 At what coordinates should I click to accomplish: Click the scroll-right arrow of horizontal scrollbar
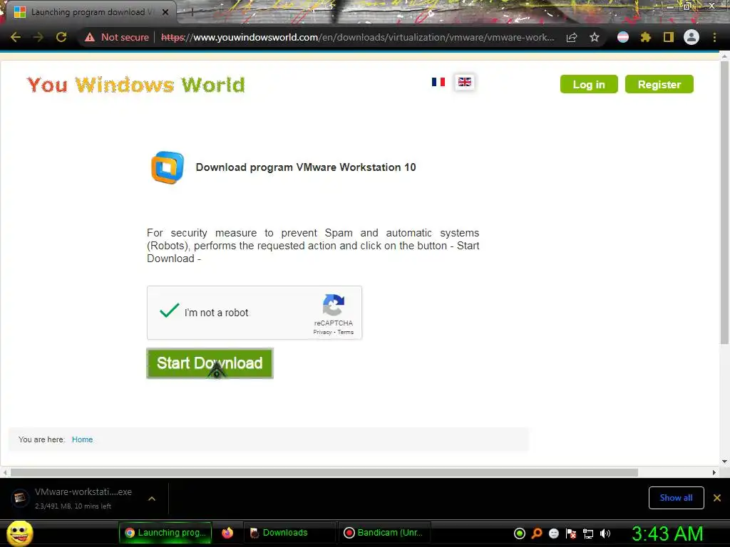714,473
